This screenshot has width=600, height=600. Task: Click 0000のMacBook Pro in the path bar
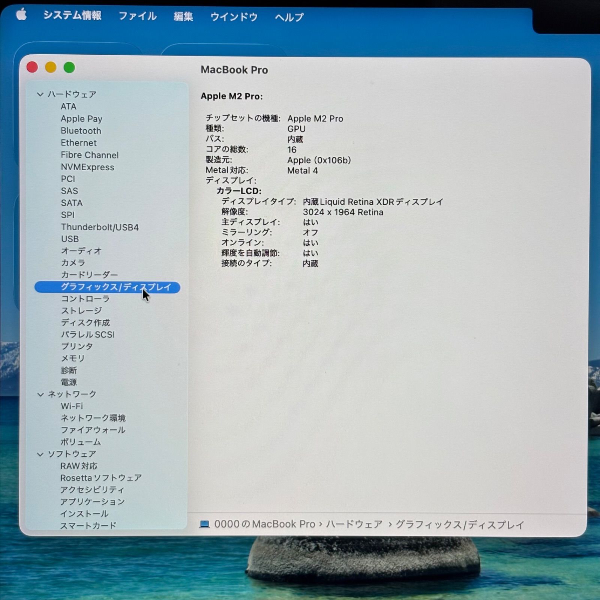(265, 524)
